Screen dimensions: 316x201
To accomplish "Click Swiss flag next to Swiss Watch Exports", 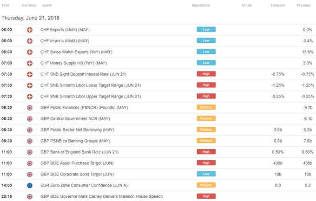I will pyautogui.click(x=30, y=52).
